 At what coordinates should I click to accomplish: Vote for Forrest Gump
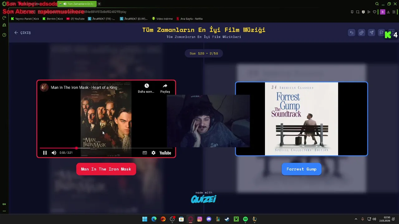[301, 169]
